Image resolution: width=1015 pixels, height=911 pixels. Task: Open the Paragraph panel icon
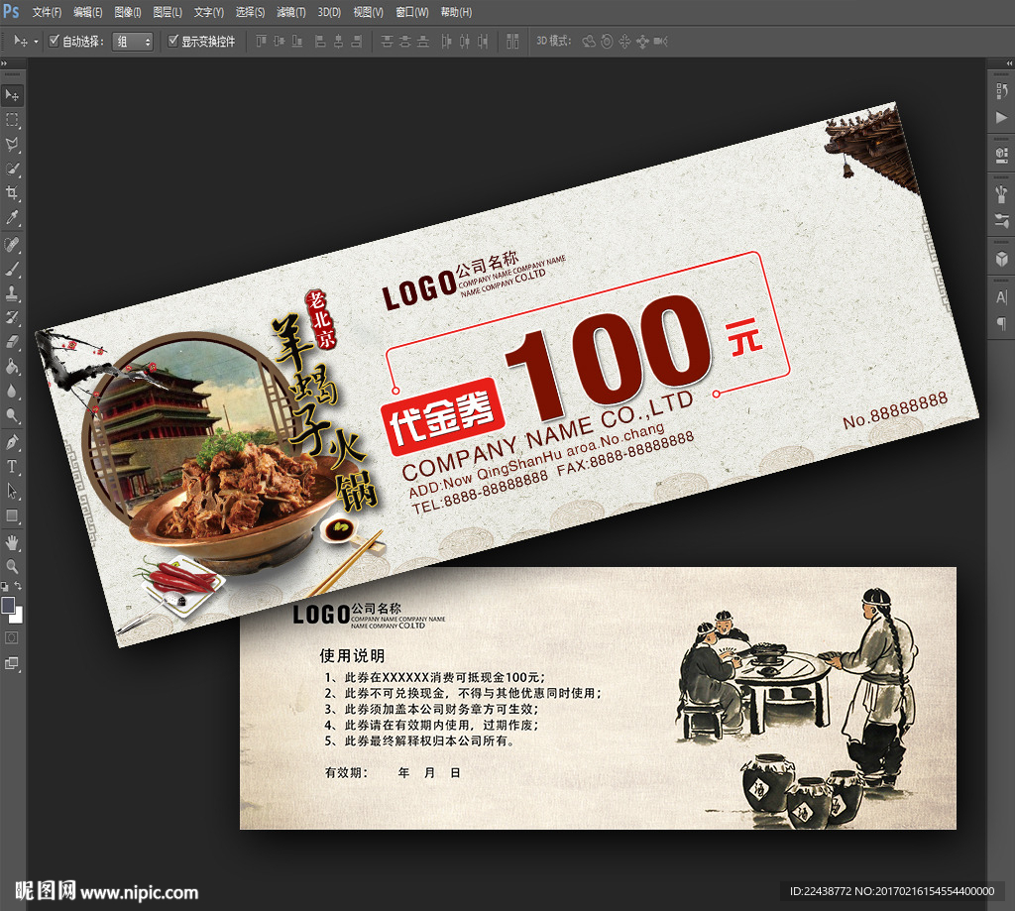(1001, 323)
